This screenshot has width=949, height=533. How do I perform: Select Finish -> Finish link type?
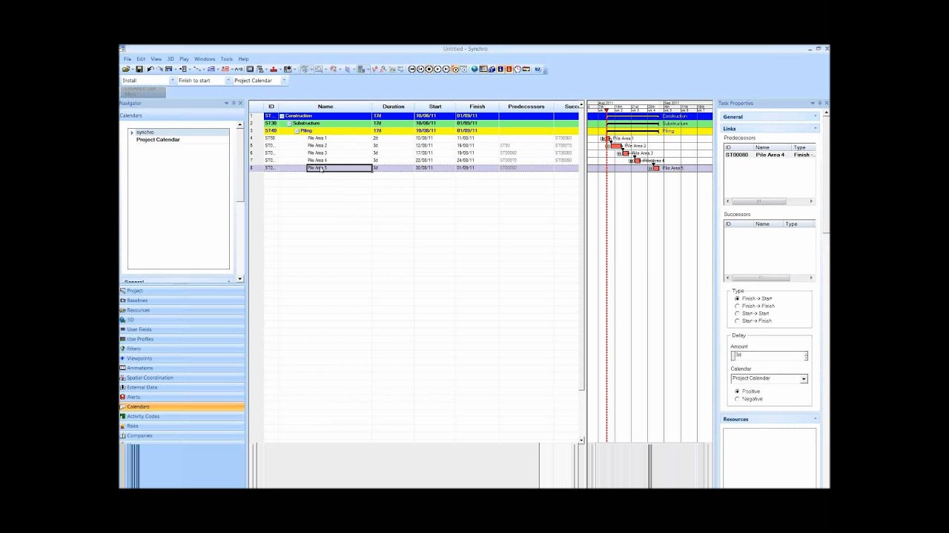[x=737, y=306]
